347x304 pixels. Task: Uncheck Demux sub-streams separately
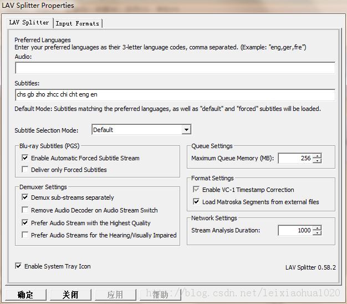25,197
